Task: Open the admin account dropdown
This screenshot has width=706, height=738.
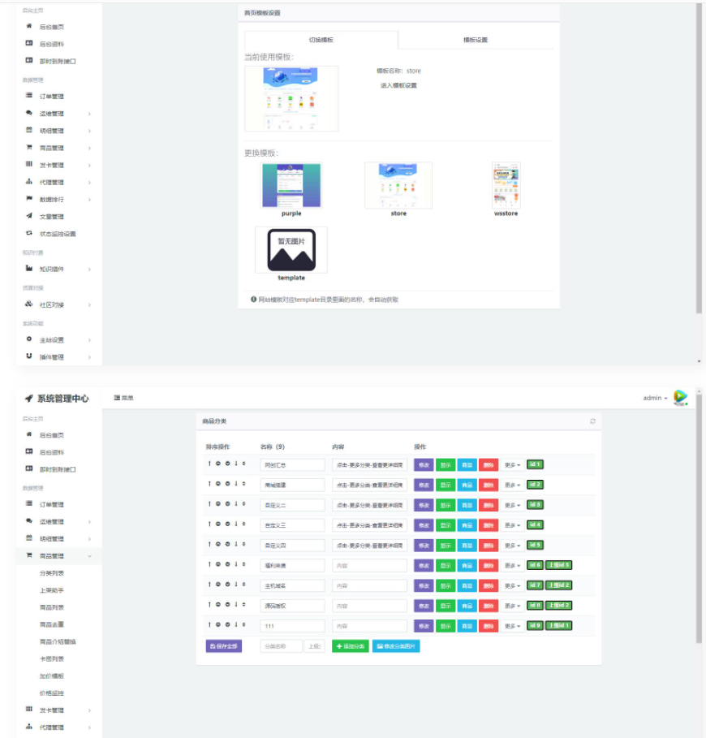Action: 655,398
